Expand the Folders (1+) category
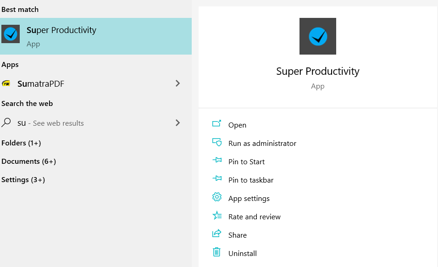The width and height of the screenshot is (438, 267). pyautogui.click(x=21, y=143)
